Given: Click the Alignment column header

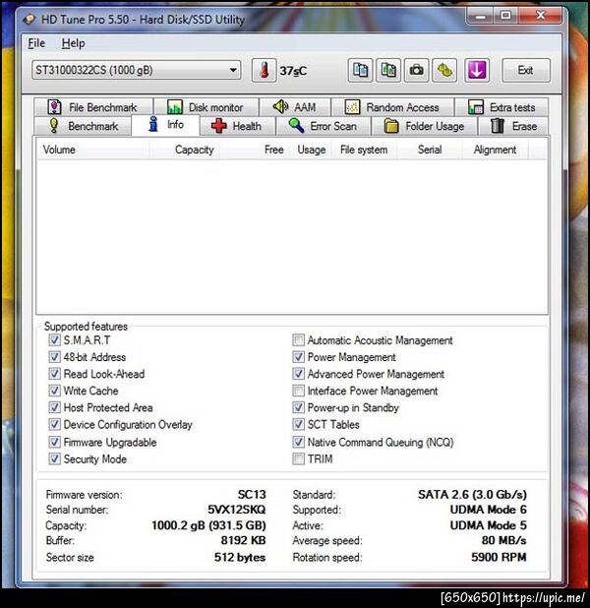Looking at the screenshot, I should point(495,150).
